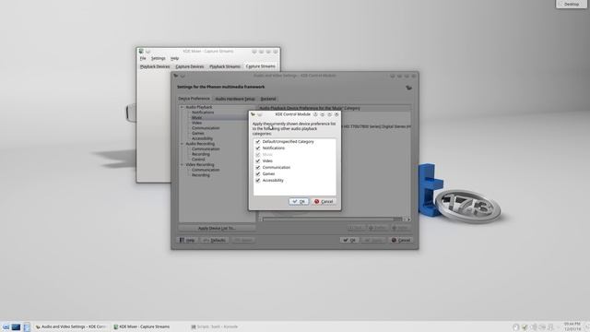
Task: Click the help question-mark button in dialog titlebar
Action: [x=315, y=114]
